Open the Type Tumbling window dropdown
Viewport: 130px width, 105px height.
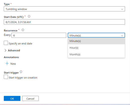pyautogui.click(x=64, y=9)
